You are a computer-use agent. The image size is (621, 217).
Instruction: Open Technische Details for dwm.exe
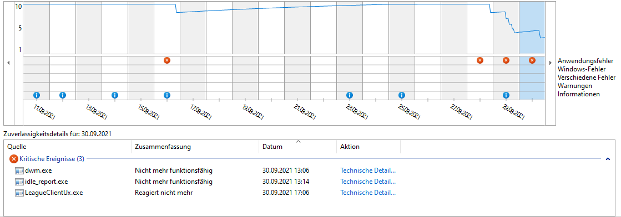(368, 170)
